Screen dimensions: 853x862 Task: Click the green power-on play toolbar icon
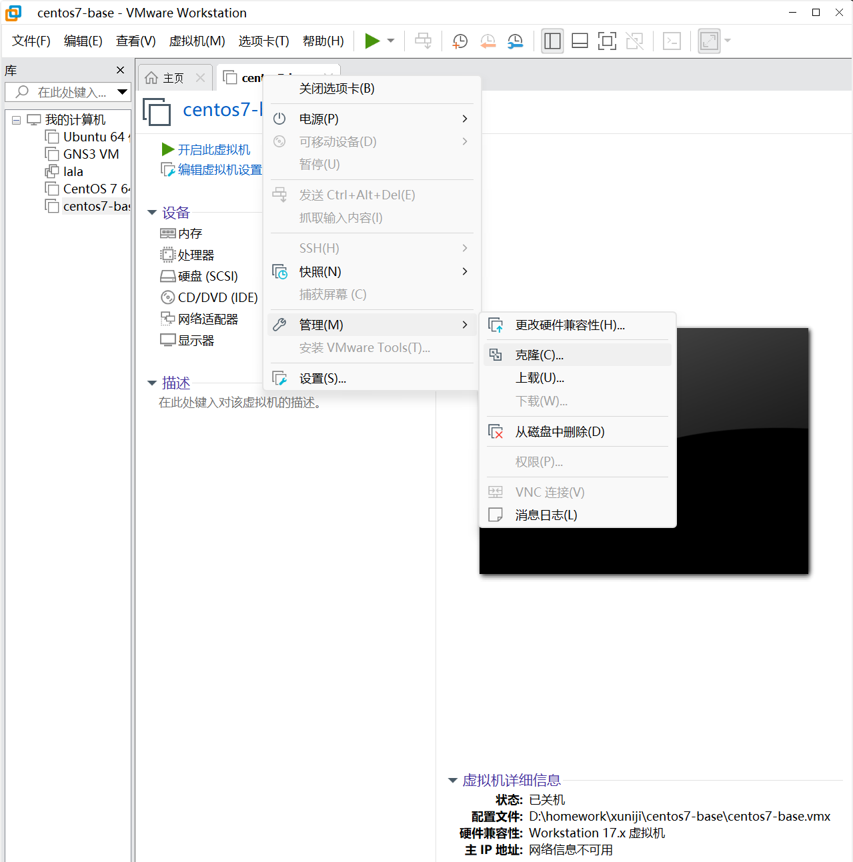coord(372,41)
